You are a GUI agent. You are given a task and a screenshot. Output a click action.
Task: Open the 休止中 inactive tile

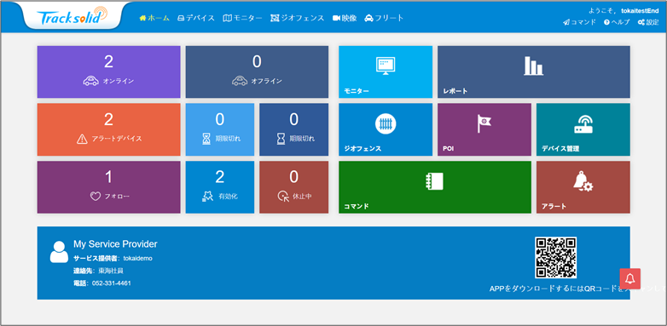(294, 186)
